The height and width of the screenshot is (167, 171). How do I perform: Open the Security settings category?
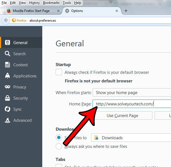point(21,98)
